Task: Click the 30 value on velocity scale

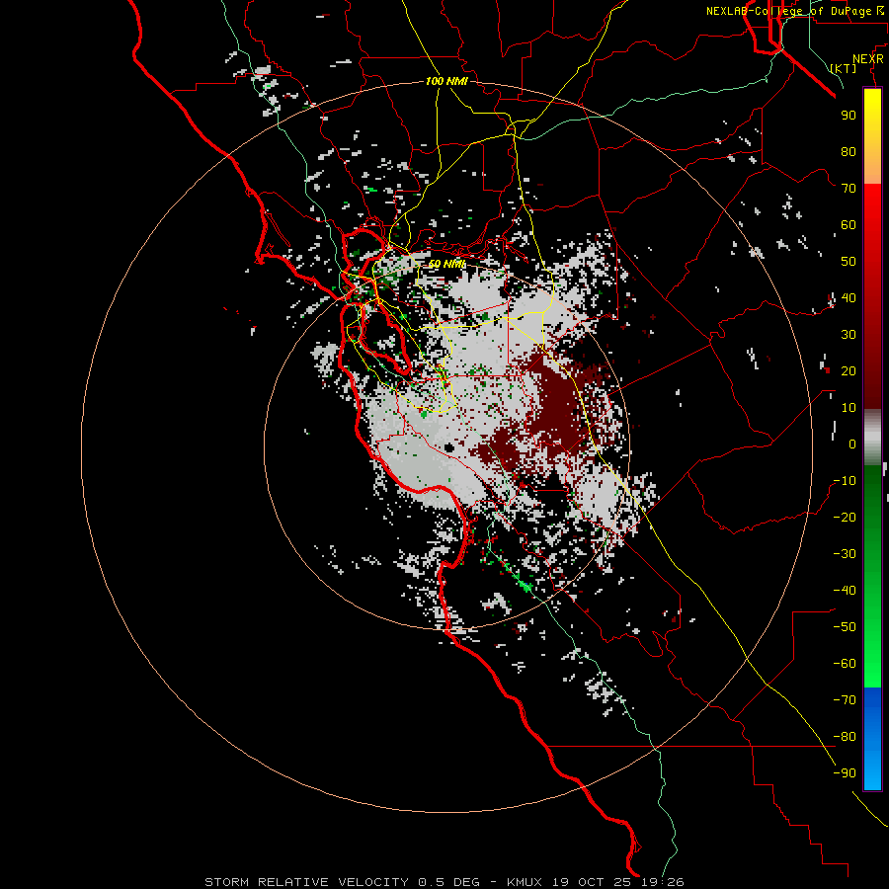Action: pos(849,335)
